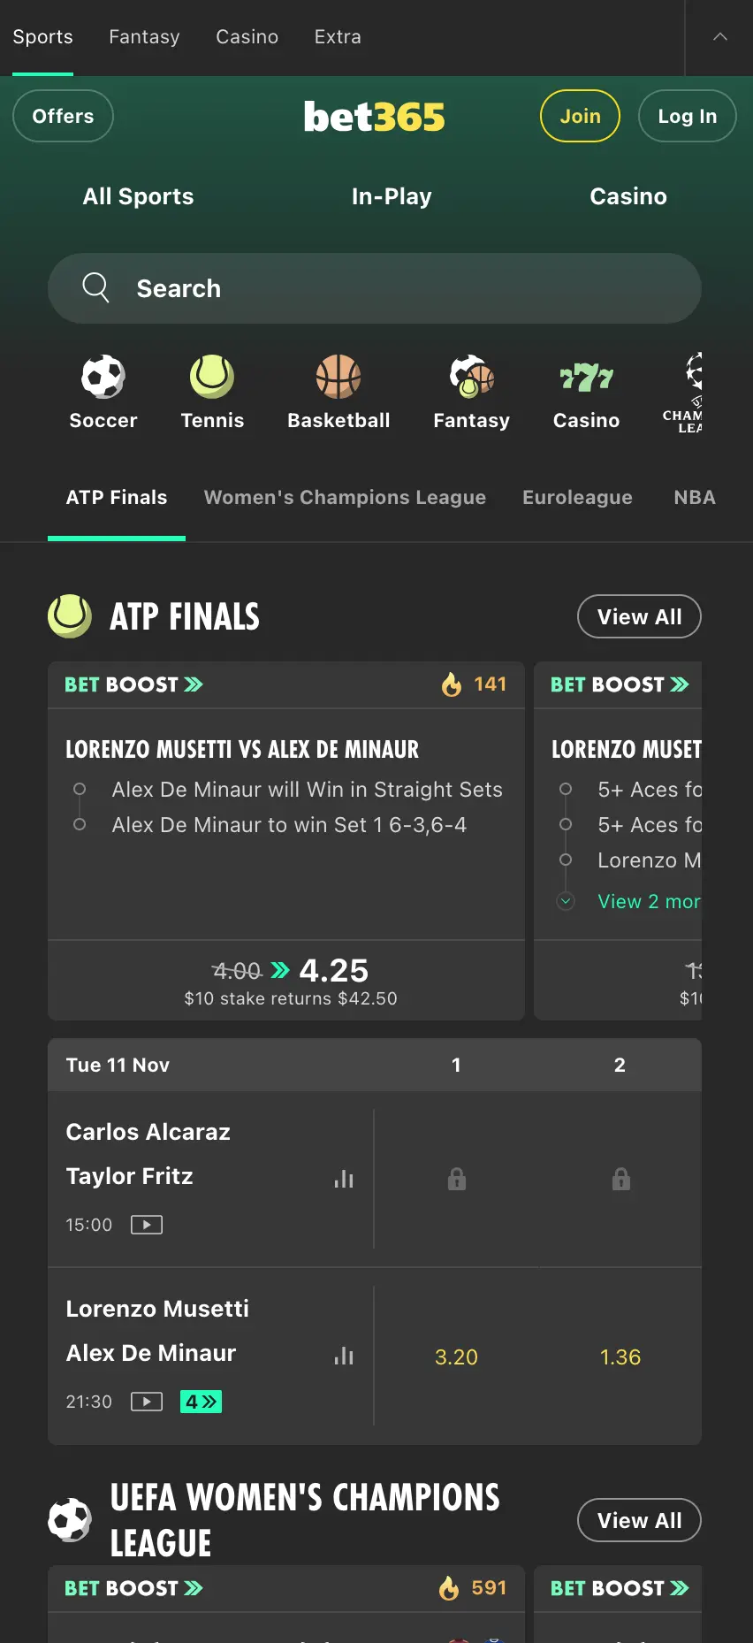Click the search magnifier icon
Screen dimensions: 753x1643
pos(95,287)
